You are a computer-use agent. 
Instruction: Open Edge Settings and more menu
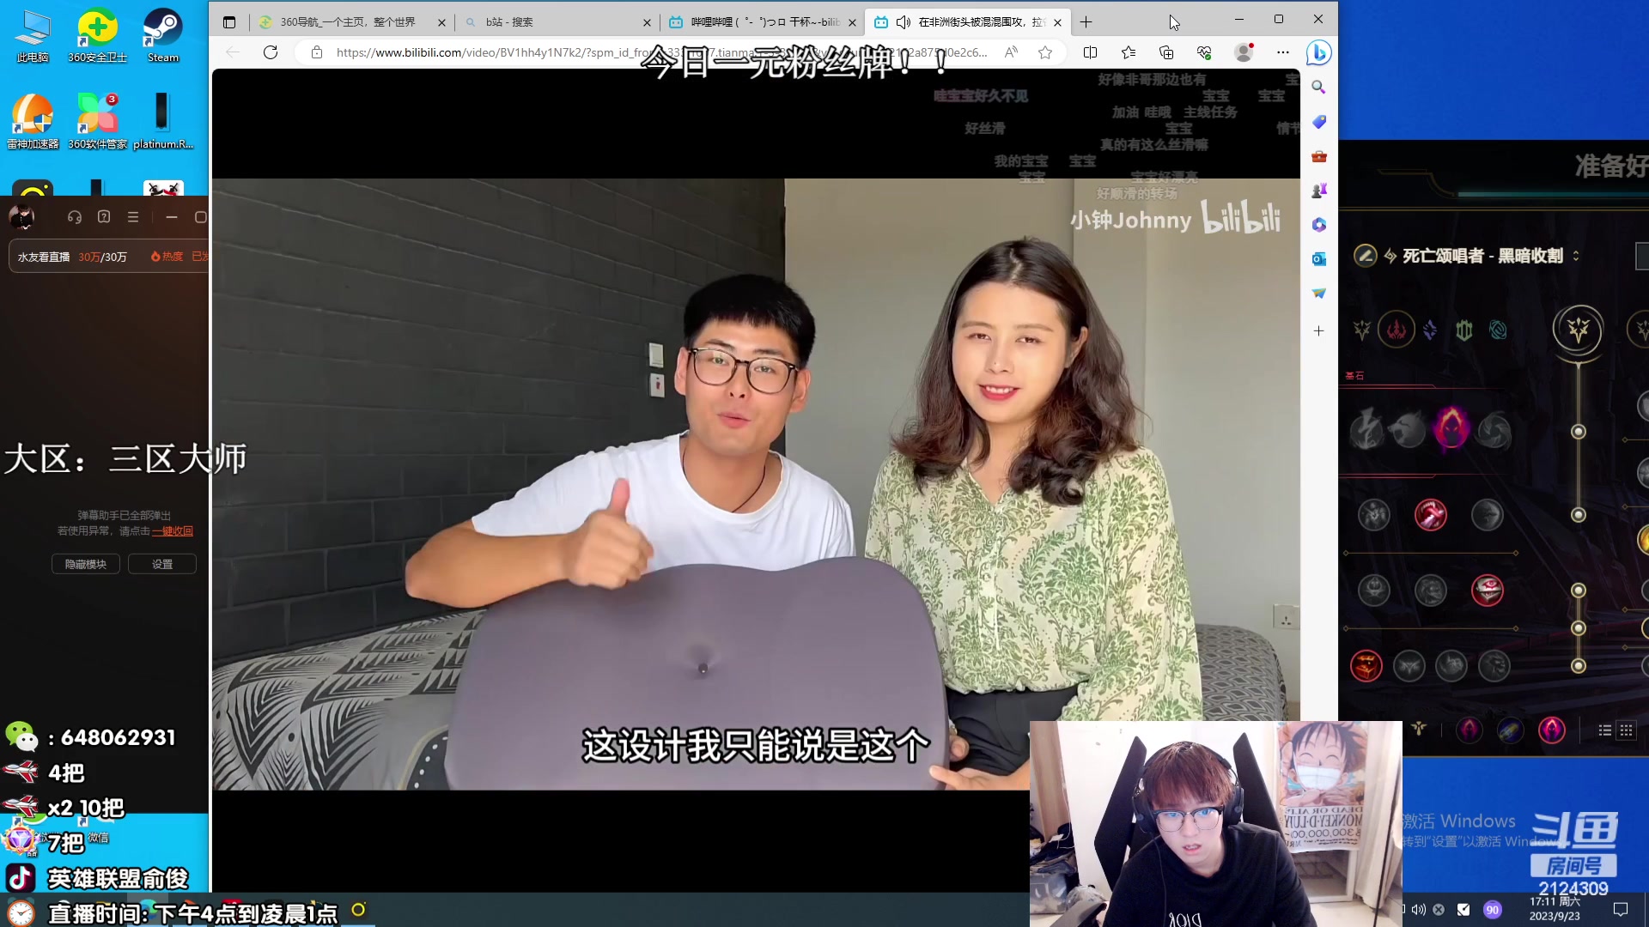click(x=1283, y=52)
